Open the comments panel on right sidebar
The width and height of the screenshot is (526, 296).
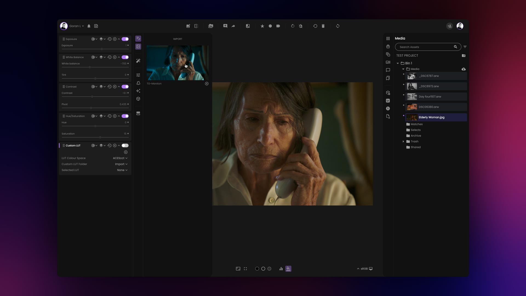point(388,70)
